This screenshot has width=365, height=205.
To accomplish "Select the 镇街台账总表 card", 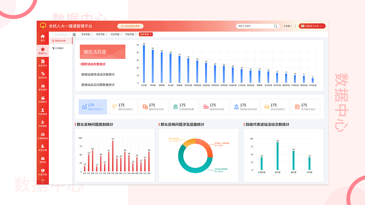I will pos(214,107).
